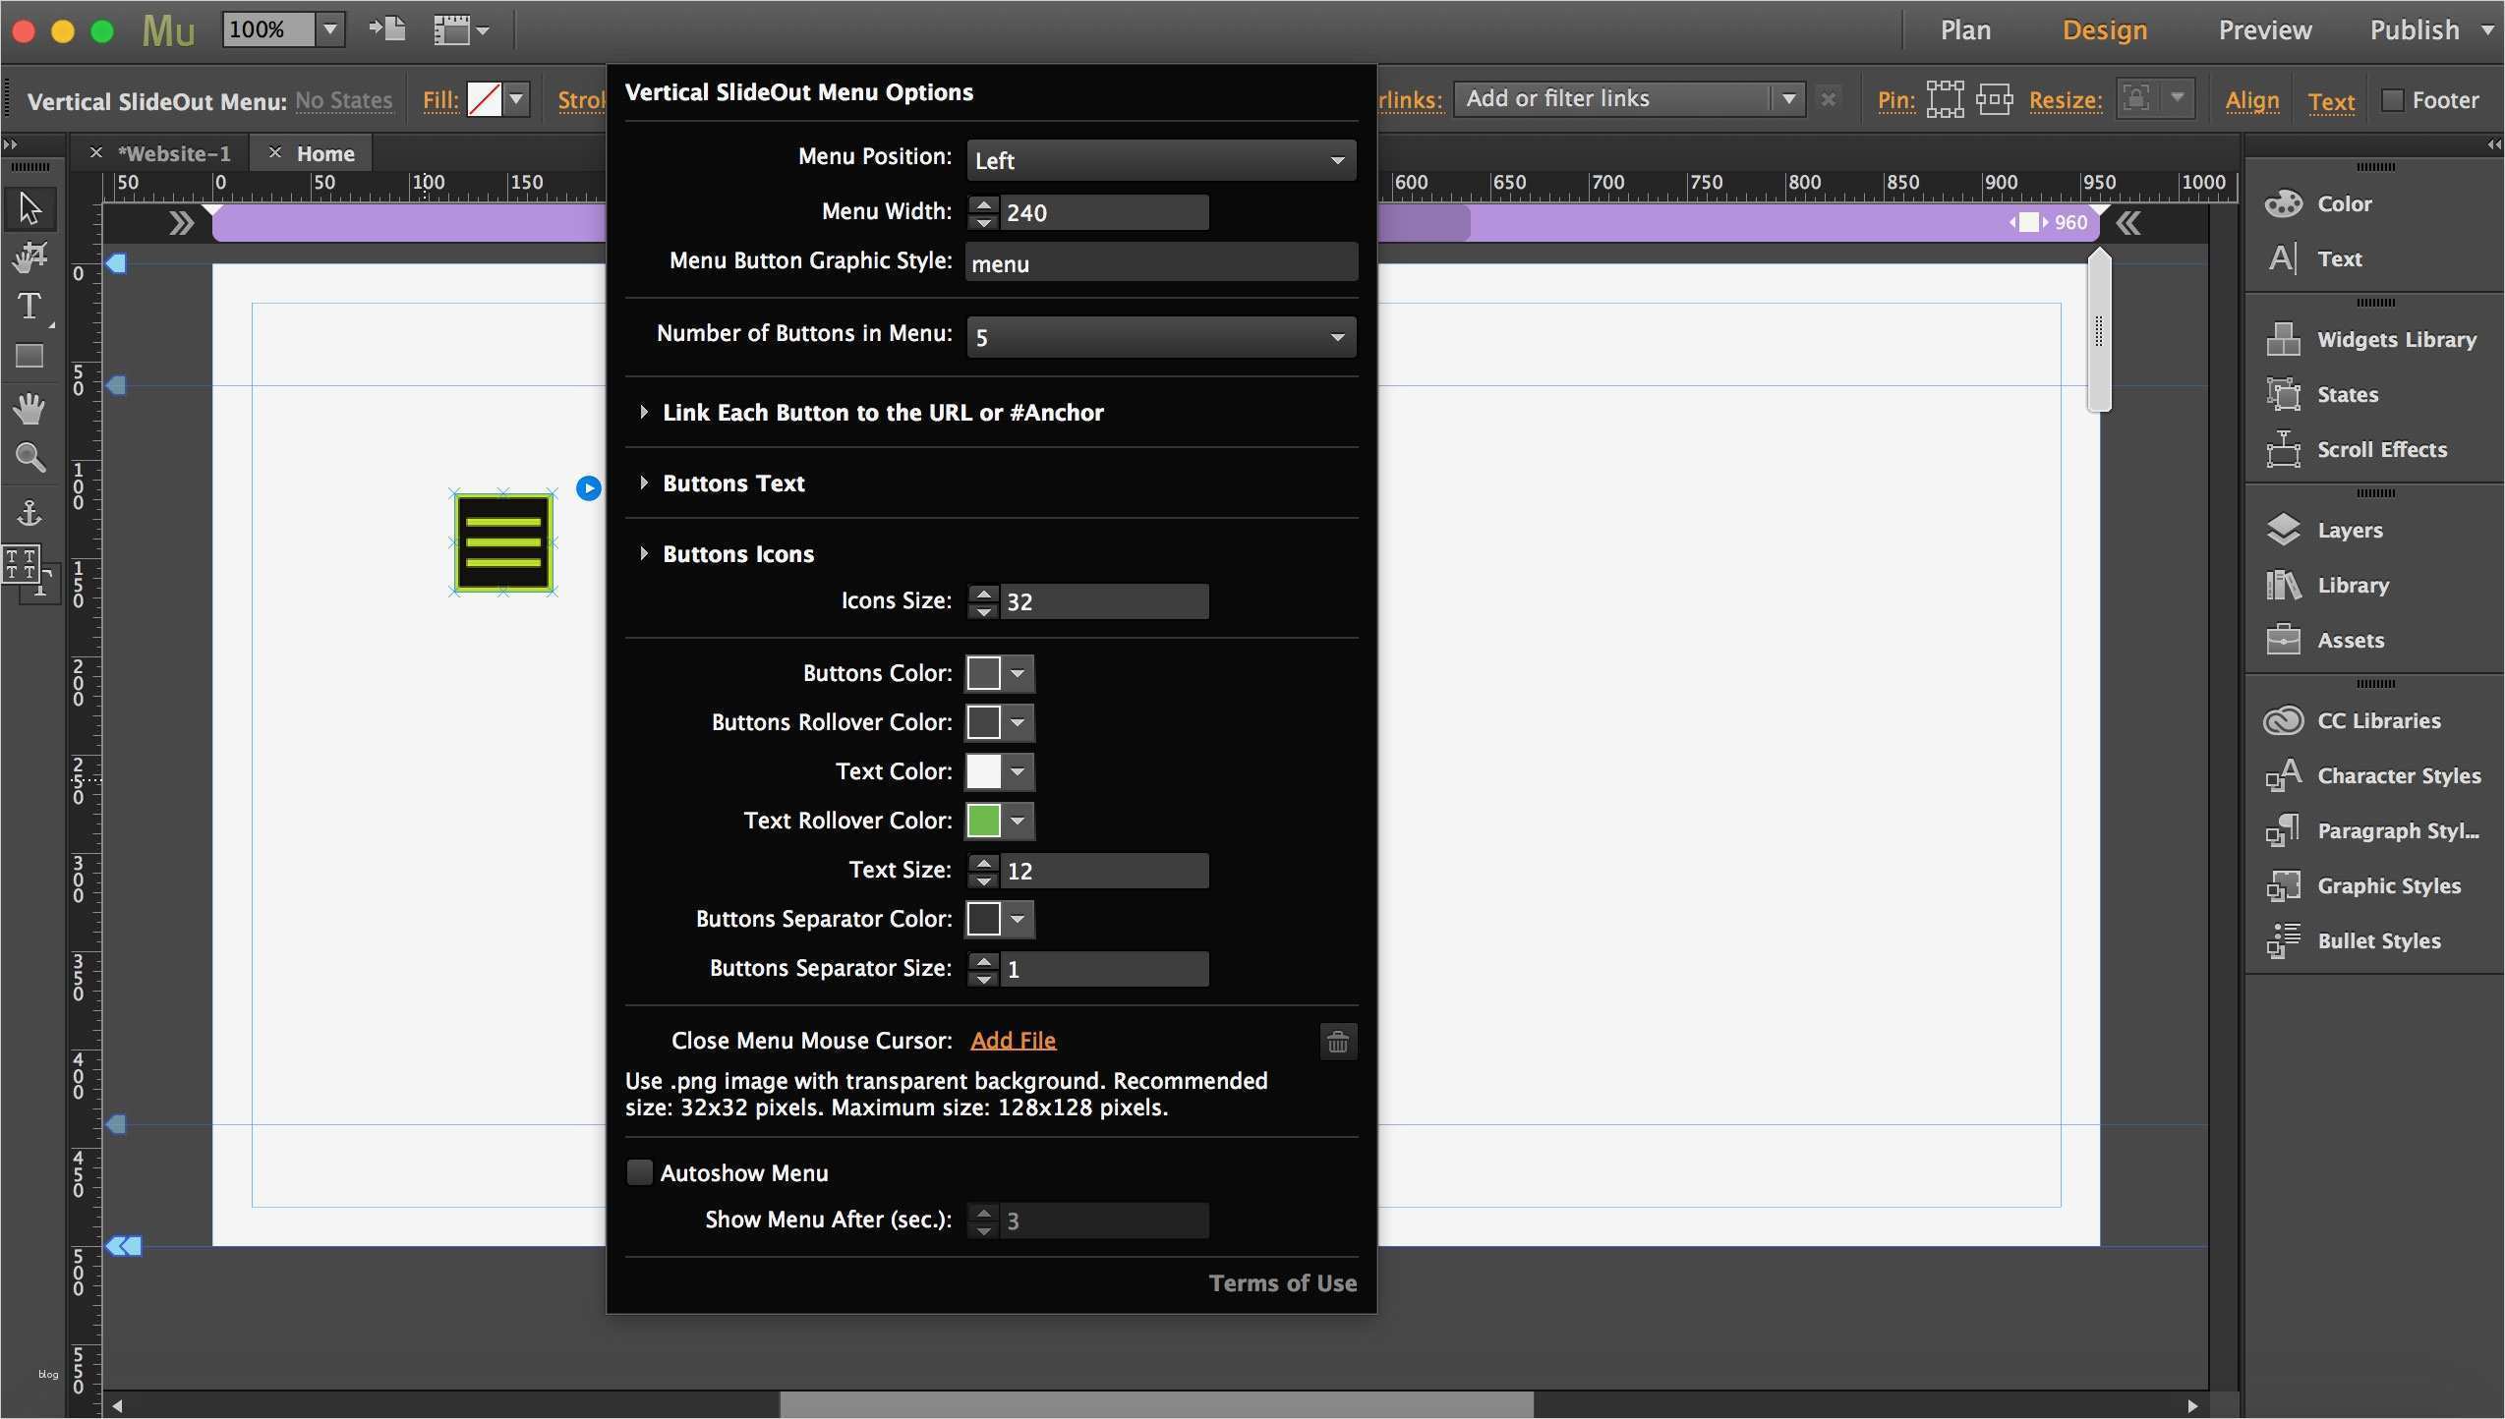The height and width of the screenshot is (1419, 2505).
Task: Select the Crop tool in toolbar
Action: tap(29, 257)
